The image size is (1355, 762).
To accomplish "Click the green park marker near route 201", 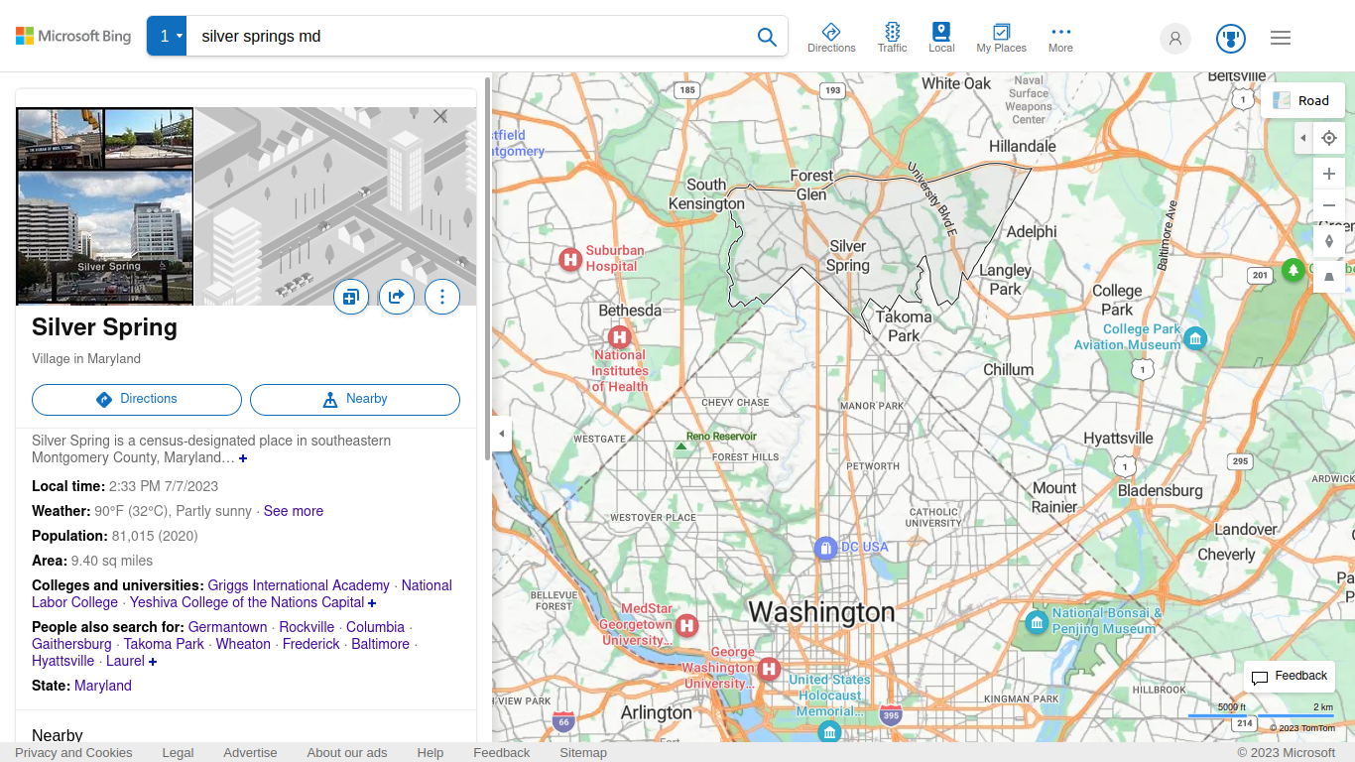I will 1293,270.
